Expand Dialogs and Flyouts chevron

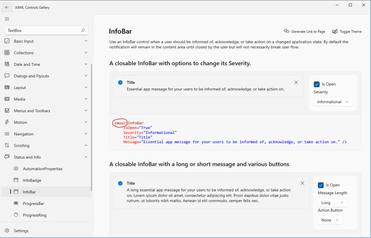pyautogui.click(x=86, y=76)
